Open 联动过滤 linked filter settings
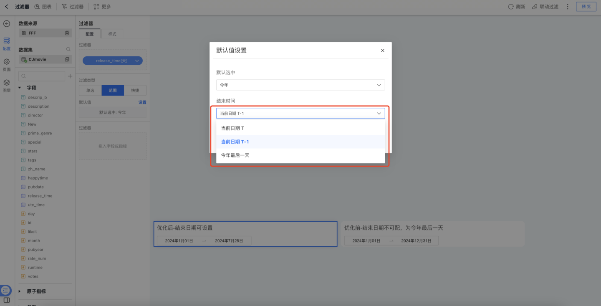The width and height of the screenshot is (601, 306). [x=545, y=7]
